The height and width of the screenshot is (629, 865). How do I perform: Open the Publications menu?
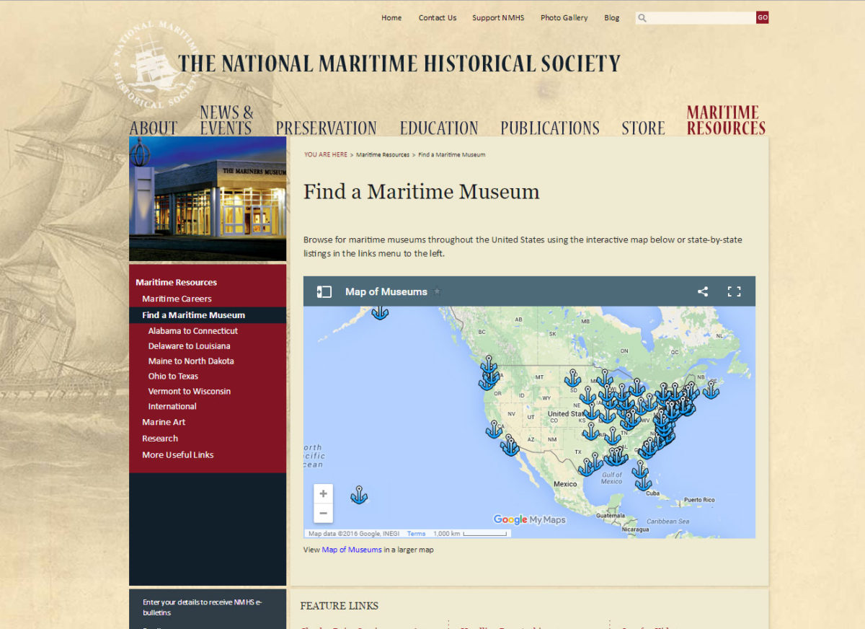[x=550, y=128]
